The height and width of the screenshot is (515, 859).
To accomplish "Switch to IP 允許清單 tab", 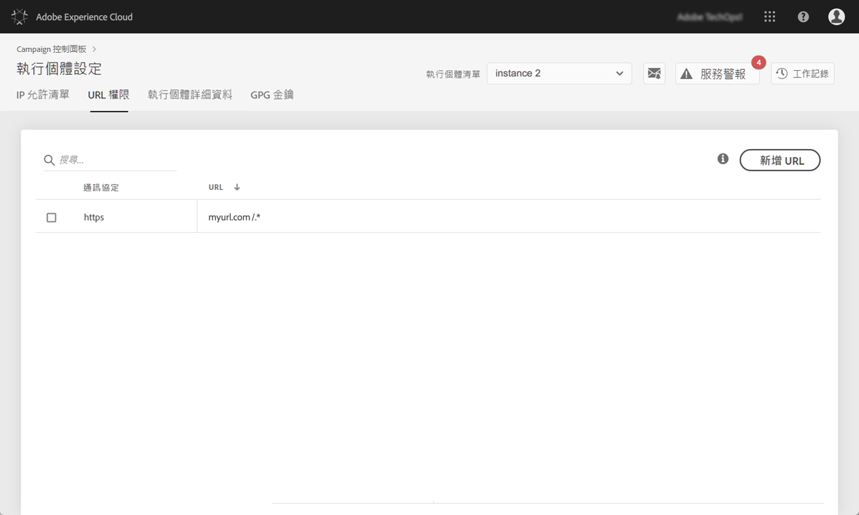I will coord(43,95).
